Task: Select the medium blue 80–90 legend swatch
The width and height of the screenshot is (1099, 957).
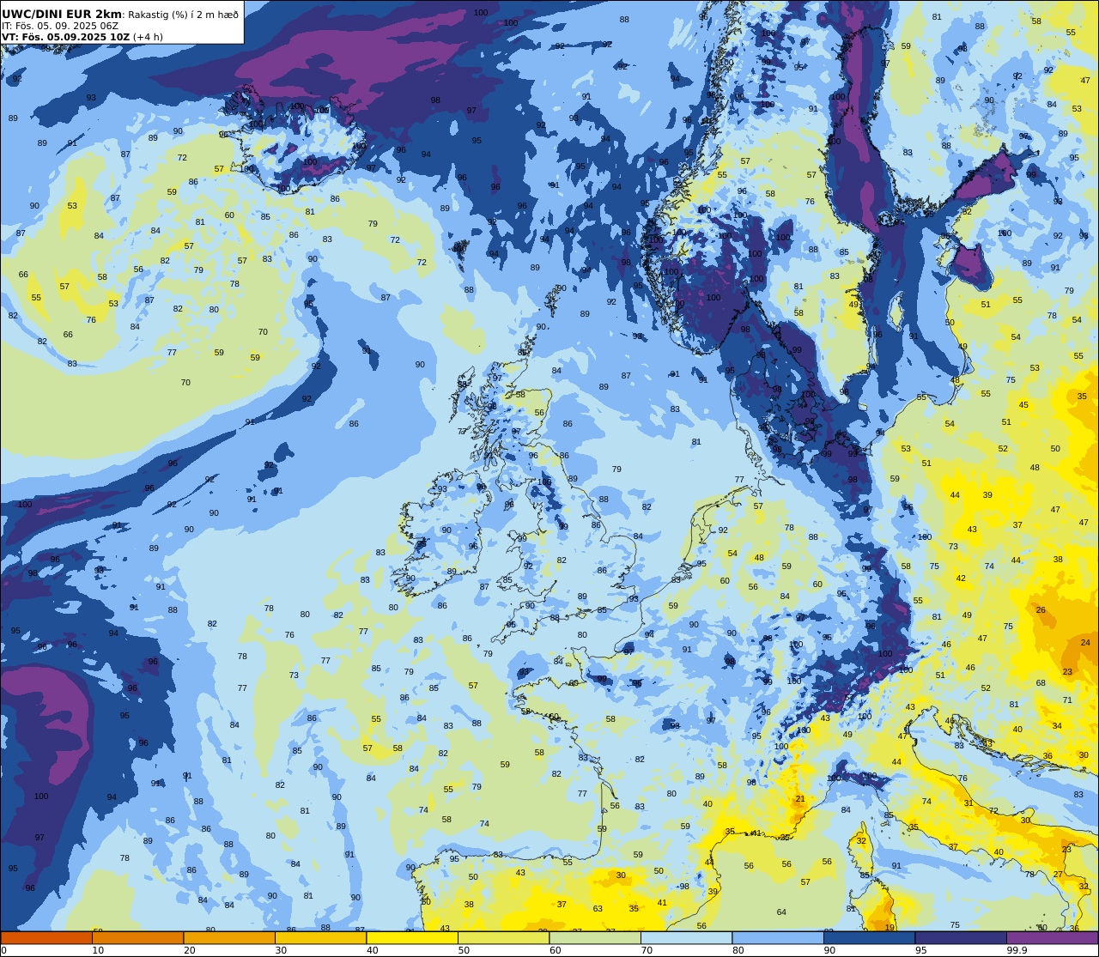Action: [778, 937]
